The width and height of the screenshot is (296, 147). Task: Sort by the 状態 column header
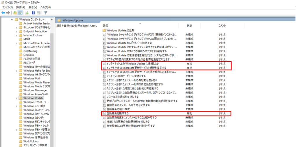click(x=189, y=26)
